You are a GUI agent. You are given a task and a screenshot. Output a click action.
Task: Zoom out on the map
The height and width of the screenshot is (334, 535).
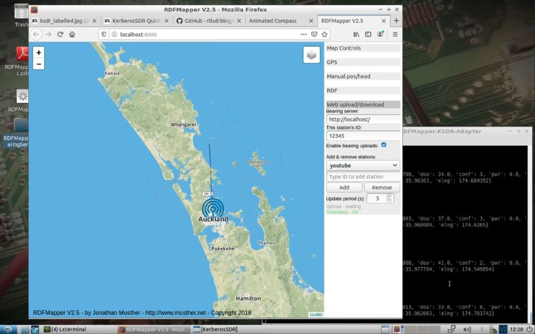(x=39, y=64)
